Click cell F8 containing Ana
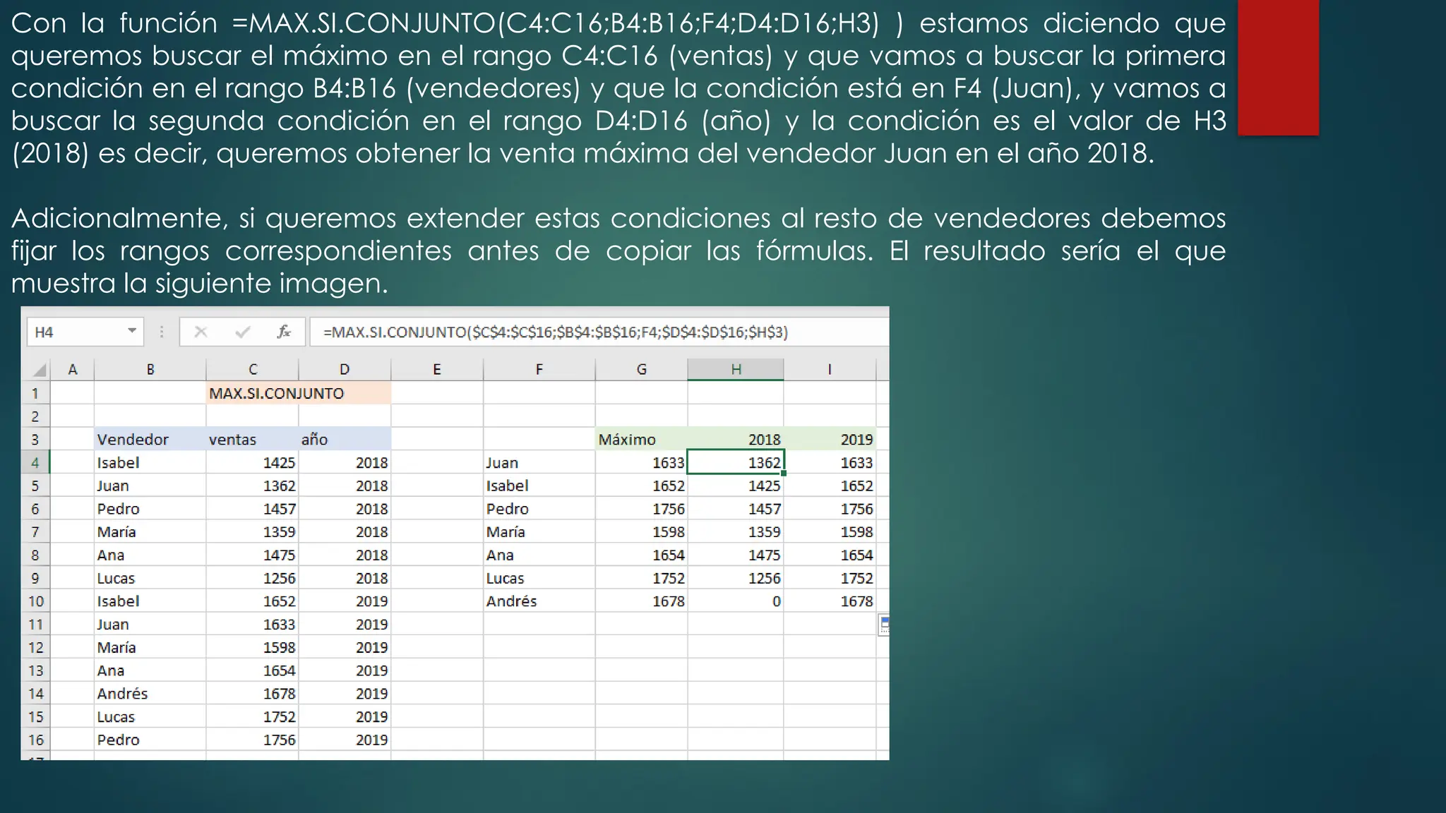This screenshot has width=1446, height=813. click(x=539, y=555)
